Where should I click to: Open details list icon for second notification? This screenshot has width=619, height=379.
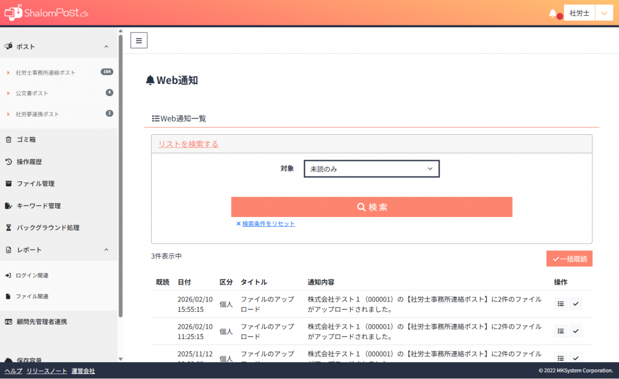[560, 331]
